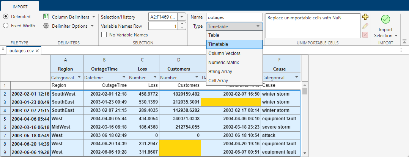
Task: Choose the Fixed Width file type
Action: click(6, 26)
